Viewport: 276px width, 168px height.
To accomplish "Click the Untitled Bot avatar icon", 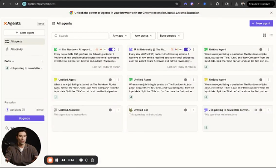I will pyautogui.click(x=131, y=110).
